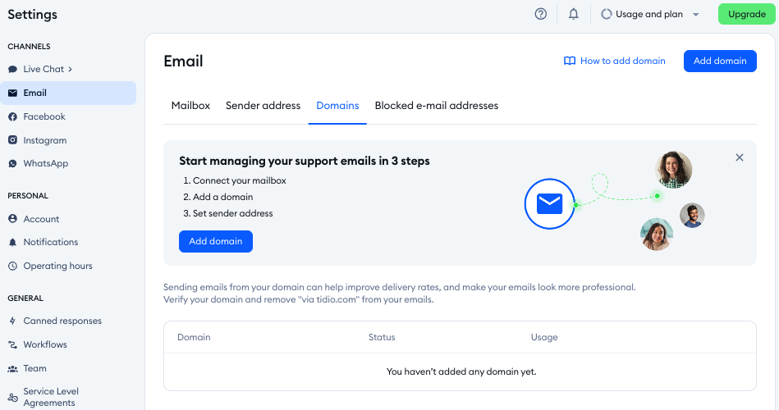Open the Blocked e-mail addresses tab
Screen dimensions: 779x410
(x=436, y=106)
